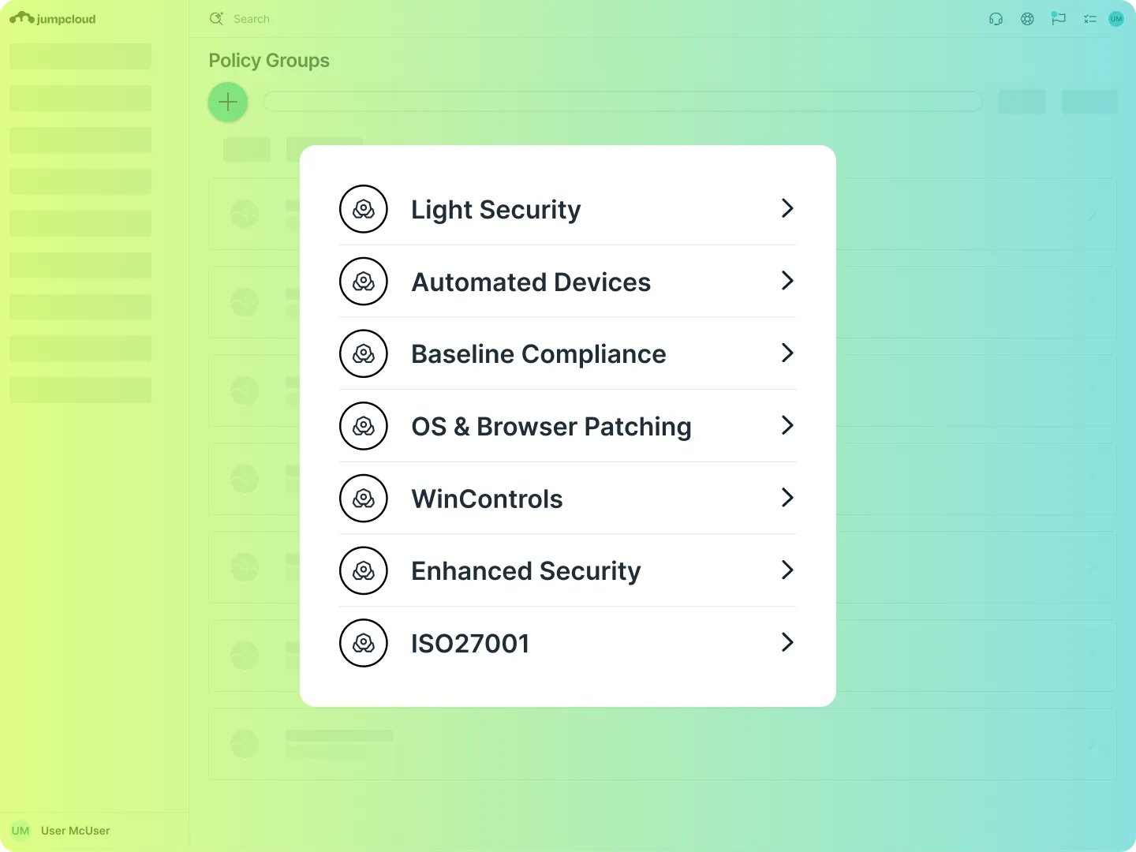This screenshot has height=852, width=1136.
Task: Click the Light Security policy group icon
Action: click(364, 209)
